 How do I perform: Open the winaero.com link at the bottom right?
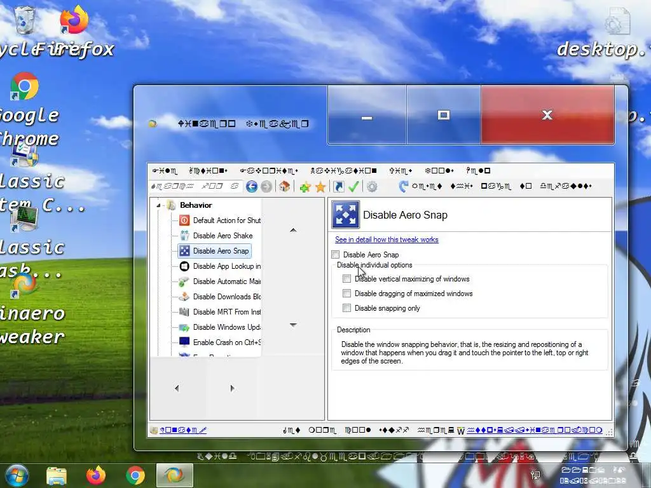(534, 430)
